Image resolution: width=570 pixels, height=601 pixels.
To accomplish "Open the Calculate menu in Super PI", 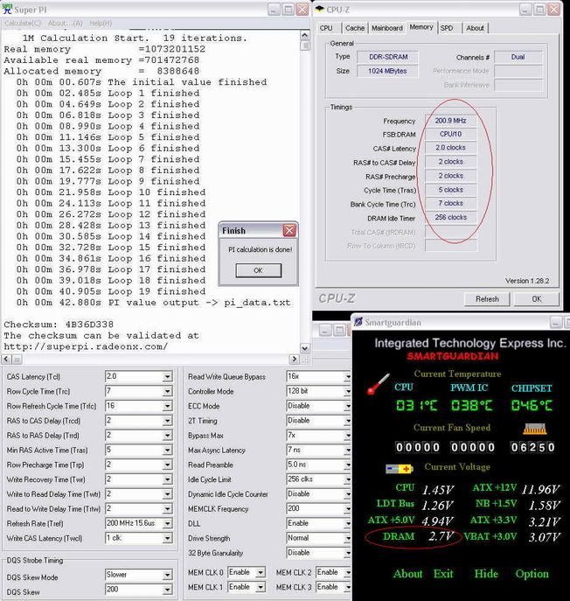I will (23, 23).
